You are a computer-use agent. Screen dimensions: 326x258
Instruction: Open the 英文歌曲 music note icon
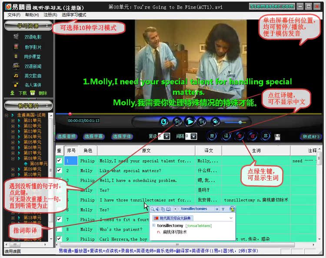coord(16,76)
